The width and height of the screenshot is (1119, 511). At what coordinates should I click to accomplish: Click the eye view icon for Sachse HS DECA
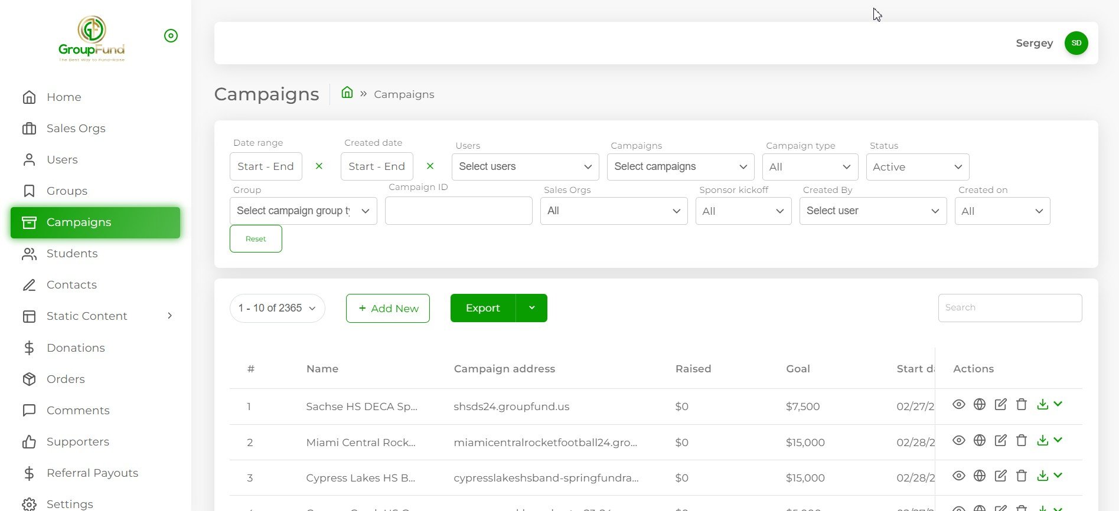tap(958, 405)
